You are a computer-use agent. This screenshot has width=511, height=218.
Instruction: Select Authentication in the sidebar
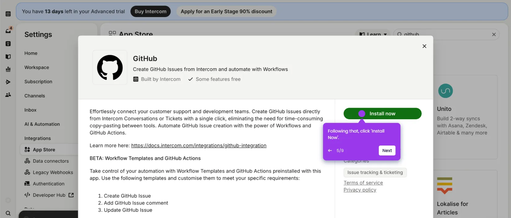pyautogui.click(x=49, y=184)
